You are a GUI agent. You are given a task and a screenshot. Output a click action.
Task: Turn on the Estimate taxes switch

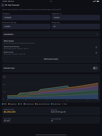click(x=95, y=68)
